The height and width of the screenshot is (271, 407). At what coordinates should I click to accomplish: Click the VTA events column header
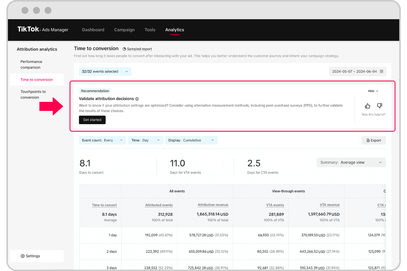275,205
